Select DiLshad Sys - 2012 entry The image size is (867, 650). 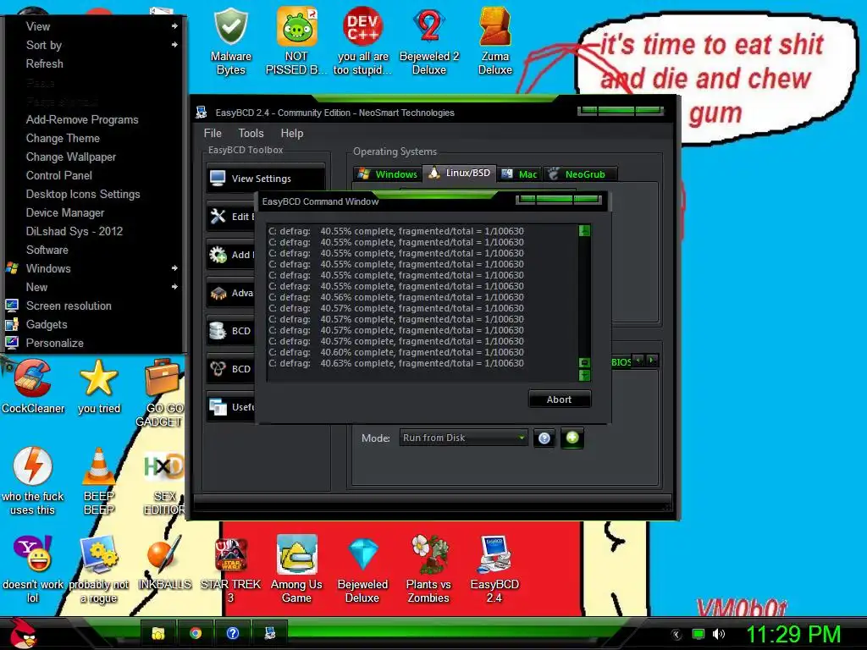94,232
